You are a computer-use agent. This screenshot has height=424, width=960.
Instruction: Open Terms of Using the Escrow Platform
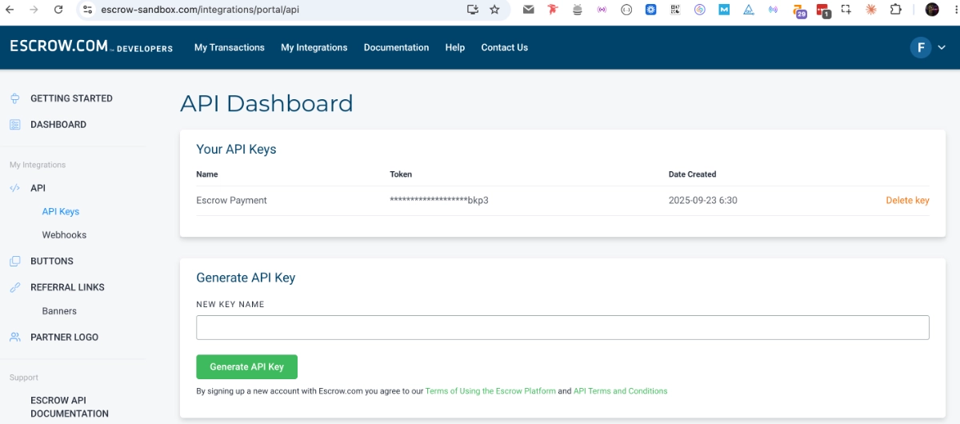[490, 391]
